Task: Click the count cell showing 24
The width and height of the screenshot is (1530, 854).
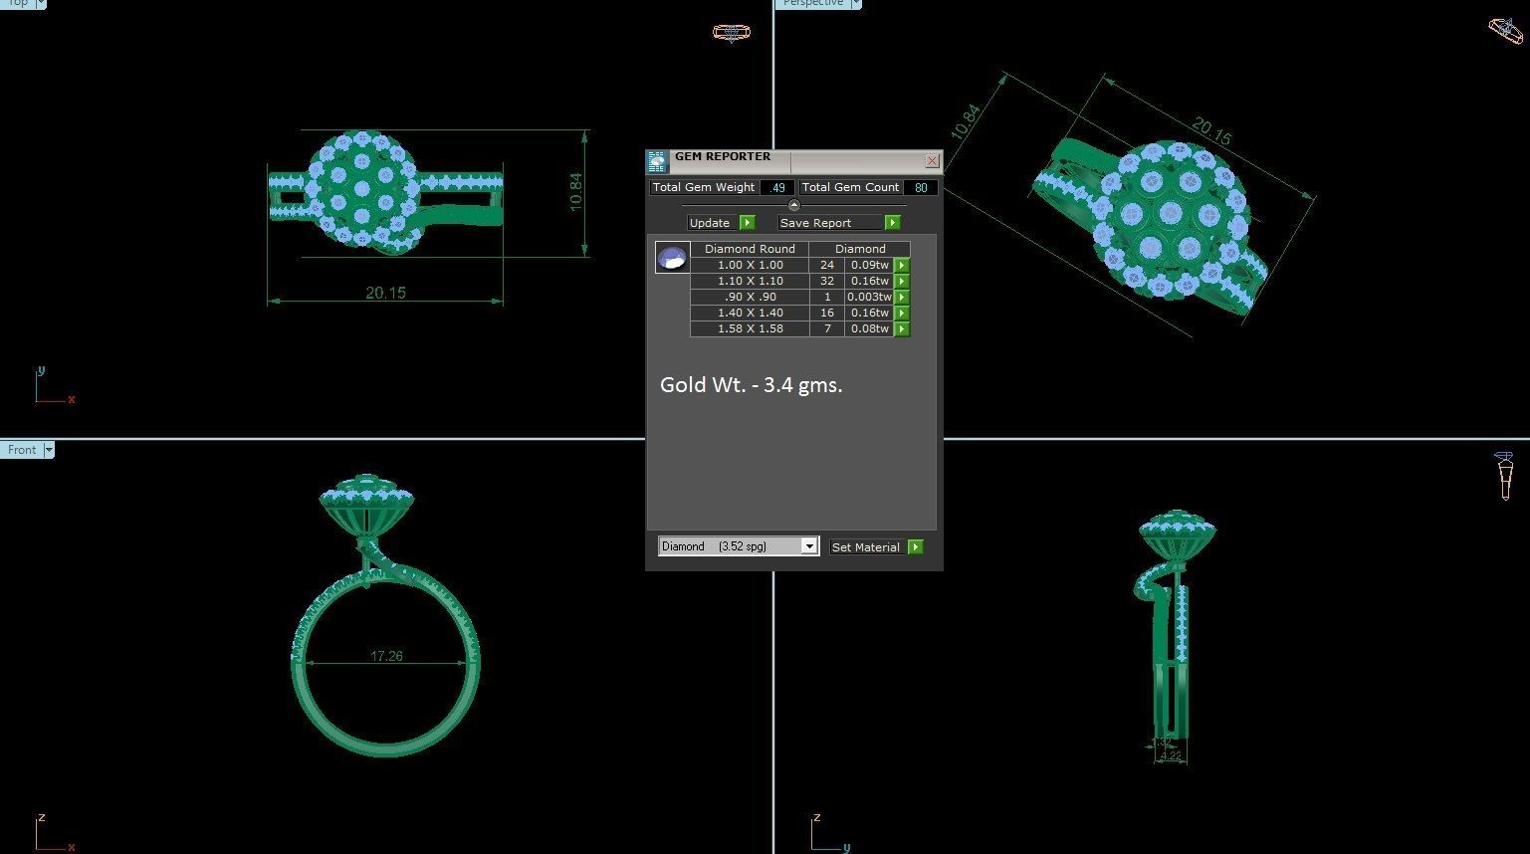Action: 826,266
